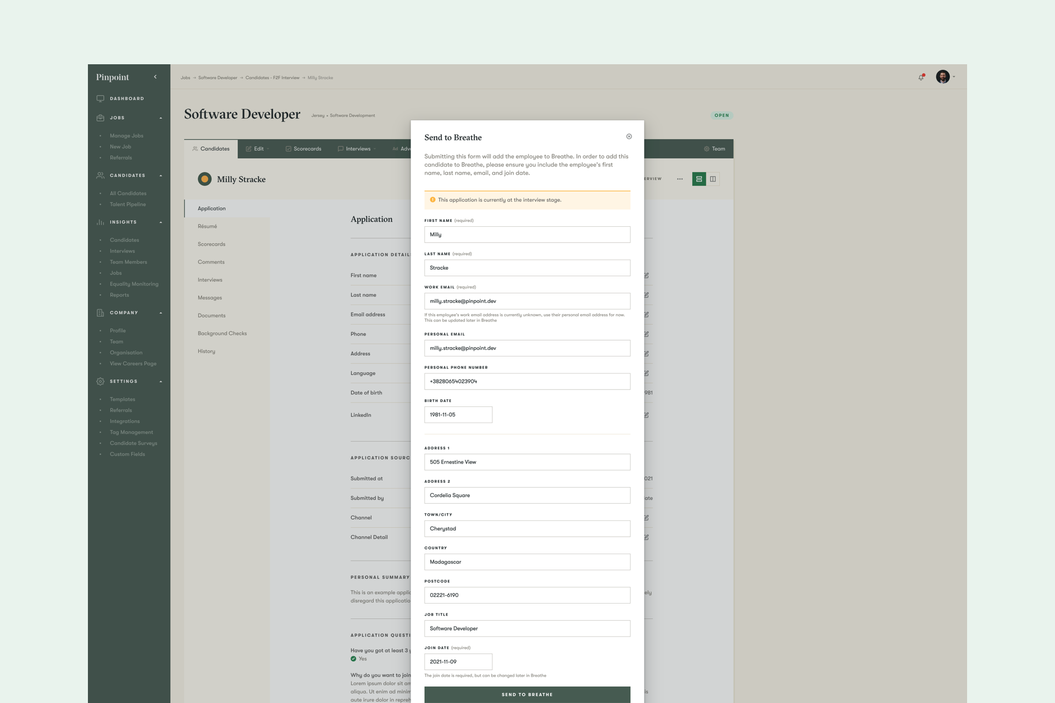Collapse the Settings sidebar section
Image resolution: width=1055 pixels, height=703 pixels.
point(160,381)
